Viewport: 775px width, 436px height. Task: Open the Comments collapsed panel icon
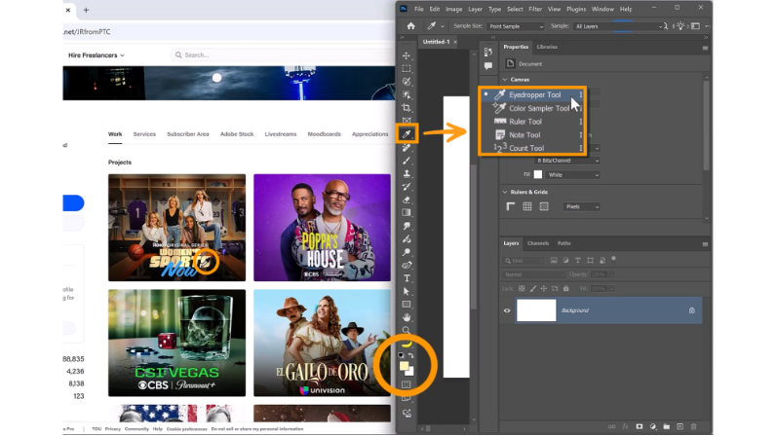tap(488, 66)
